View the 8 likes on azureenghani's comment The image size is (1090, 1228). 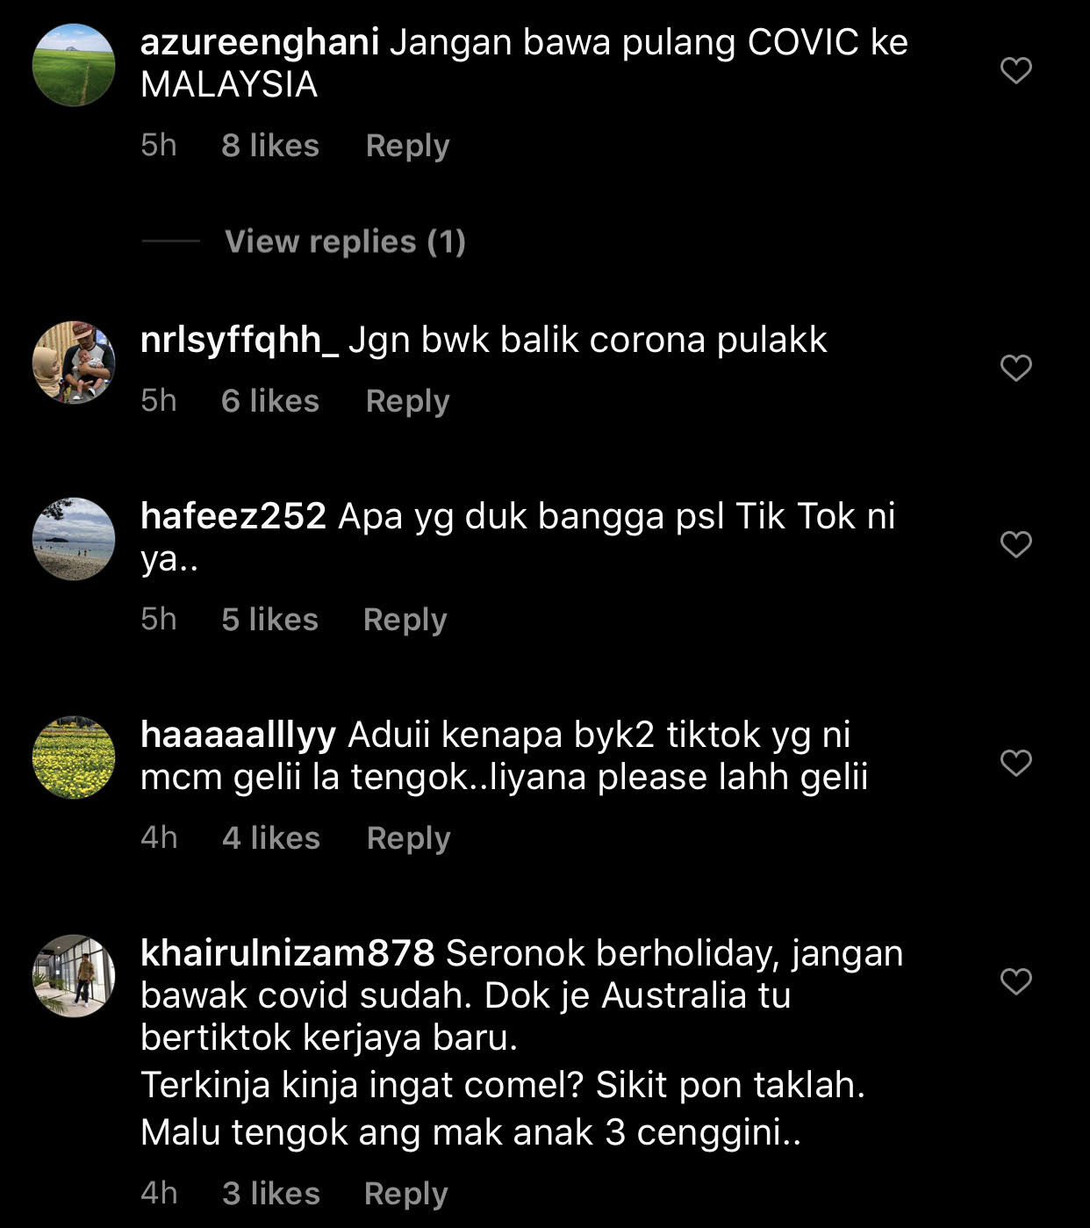(270, 146)
